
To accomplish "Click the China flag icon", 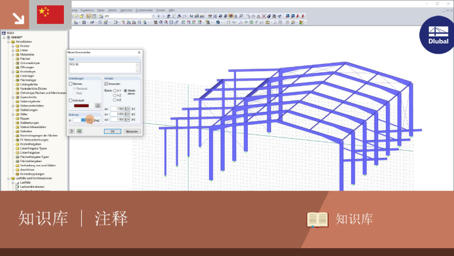I will pos(50,14).
